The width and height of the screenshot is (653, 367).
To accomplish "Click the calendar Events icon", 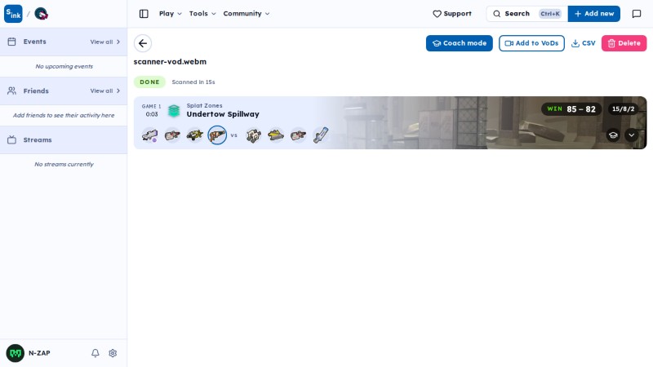I will coord(11,42).
